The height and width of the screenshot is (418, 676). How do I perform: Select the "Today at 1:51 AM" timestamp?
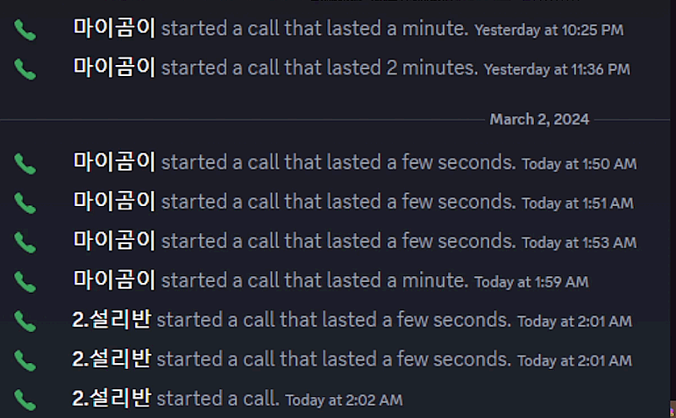[x=577, y=204]
